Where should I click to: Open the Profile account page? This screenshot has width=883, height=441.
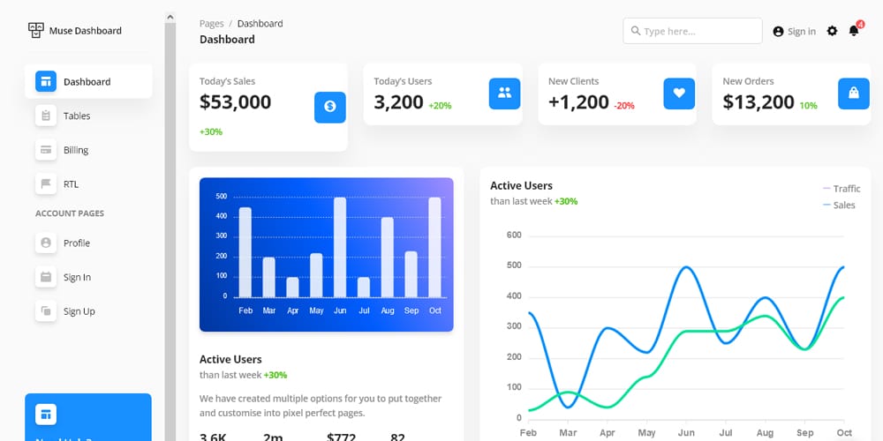[88, 243]
